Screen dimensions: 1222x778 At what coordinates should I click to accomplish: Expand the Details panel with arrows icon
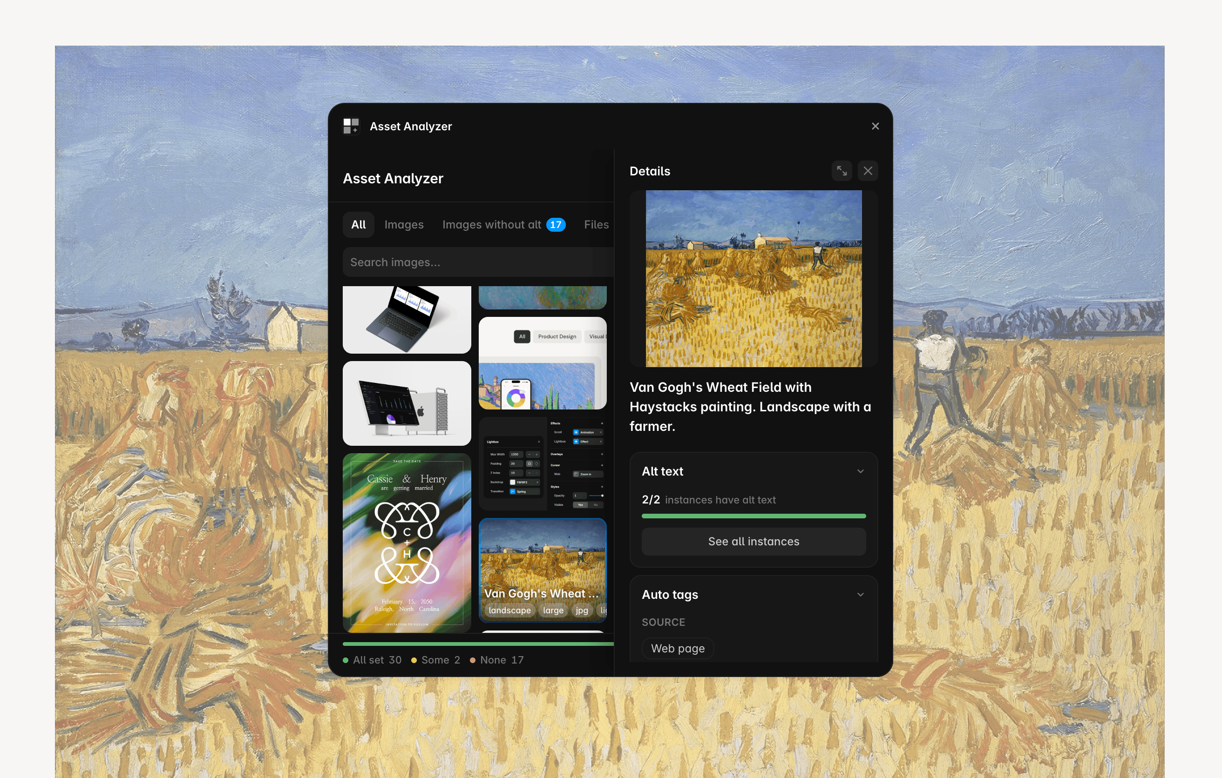(x=842, y=171)
